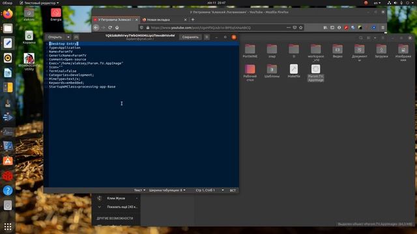This screenshot has width=417, height=234.
Task: Open the Firefox hamburger menu
Action: (x=382, y=27)
